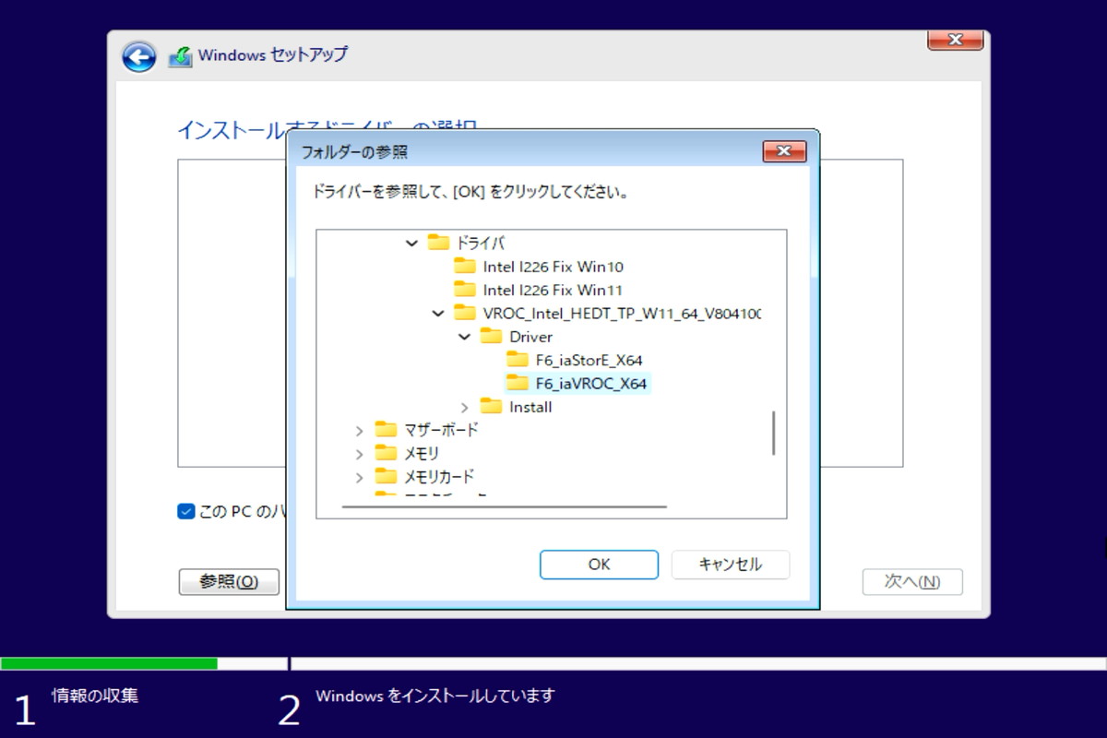This screenshot has width=1107, height=738.
Task: Close the フォルダーの参照 dialog
Action: coord(784,151)
